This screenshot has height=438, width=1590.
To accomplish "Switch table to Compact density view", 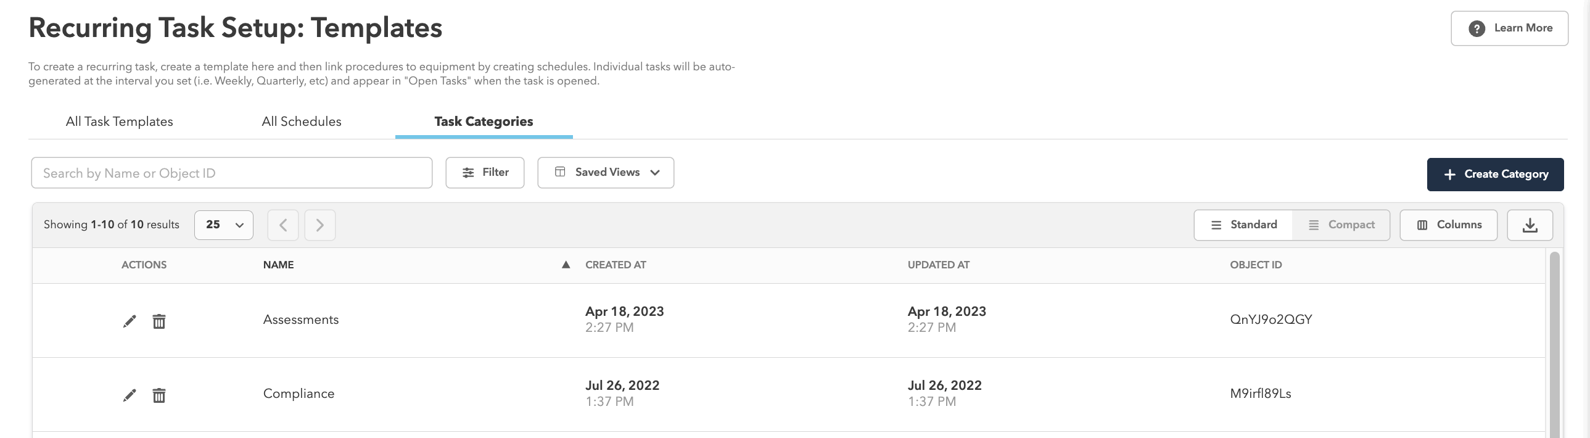I will (1341, 225).
